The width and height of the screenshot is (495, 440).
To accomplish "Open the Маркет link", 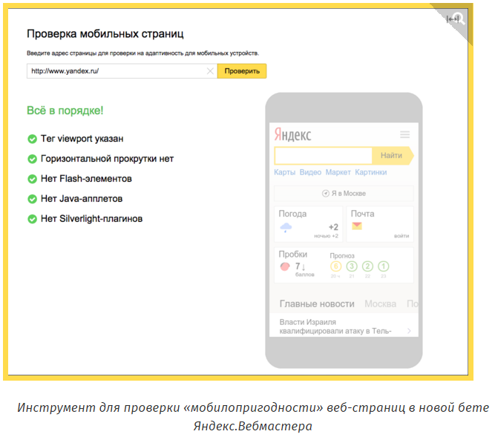I will (338, 172).
